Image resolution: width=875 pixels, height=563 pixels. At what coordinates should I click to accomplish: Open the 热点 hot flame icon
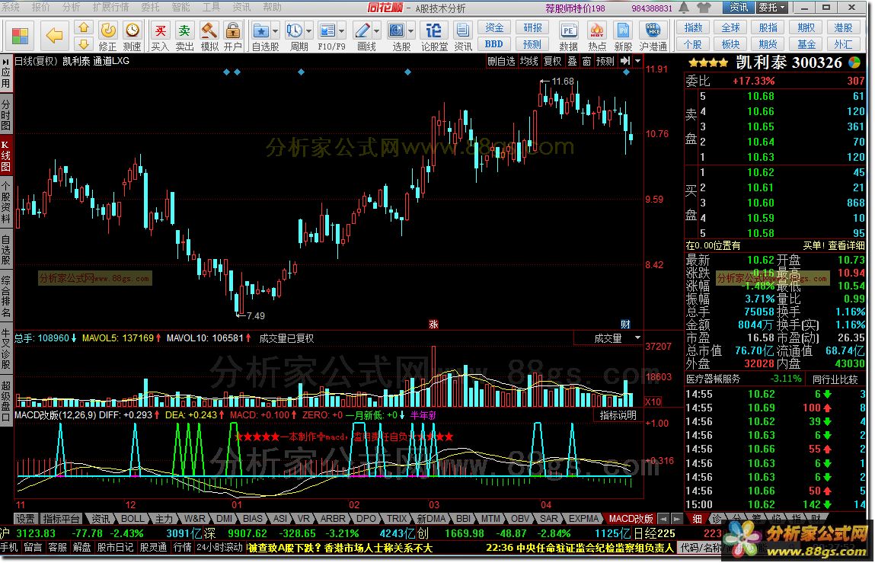[596, 30]
